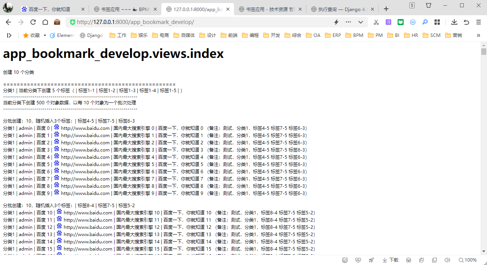Open the browser home page
The height and width of the screenshot is (265, 487).
pyautogui.click(x=45, y=22)
